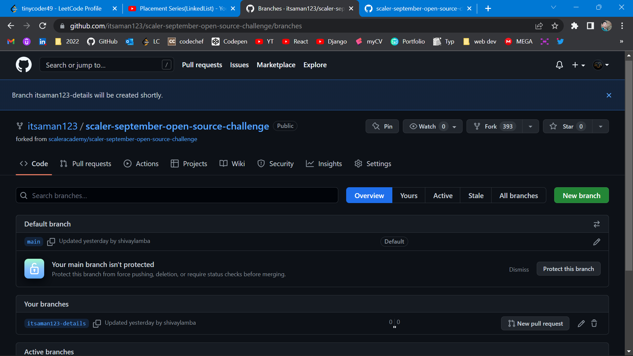Expand the Star lists dropdown
Screen dimensions: 633x356
point(600,126)
